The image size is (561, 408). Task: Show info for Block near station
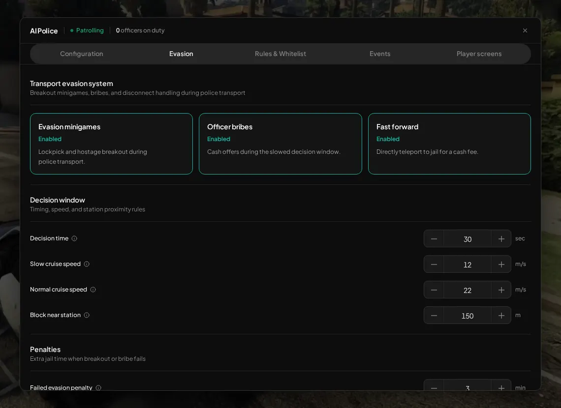[x=87, y=315]
